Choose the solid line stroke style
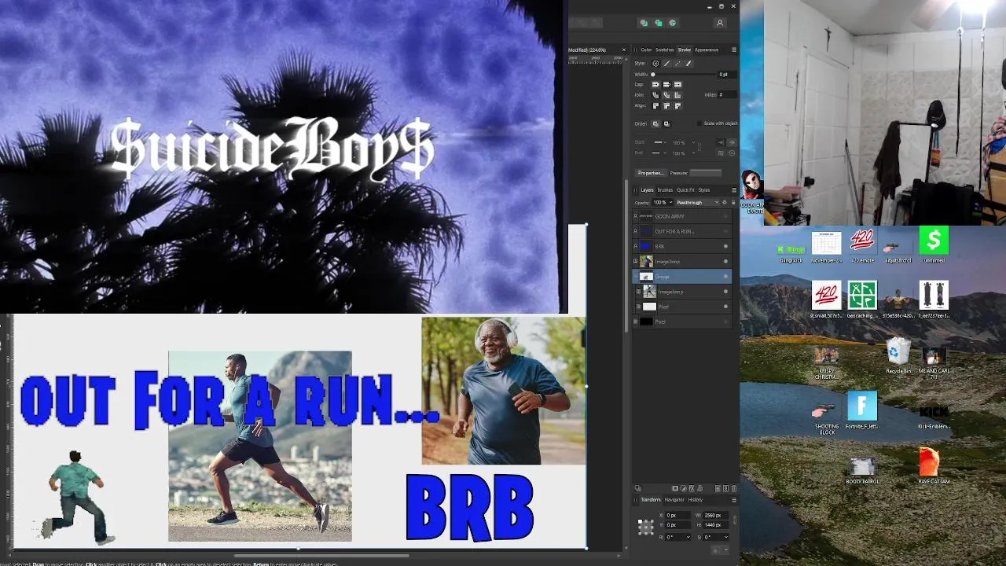This screenshot has height=566, width=1006. (x=666, y=63)
